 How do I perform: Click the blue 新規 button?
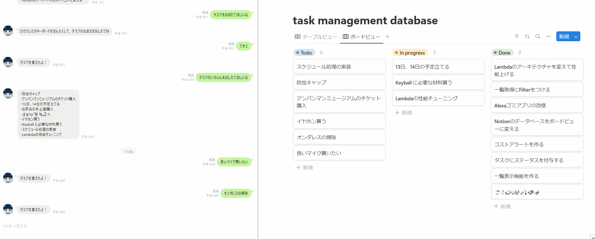564,36
